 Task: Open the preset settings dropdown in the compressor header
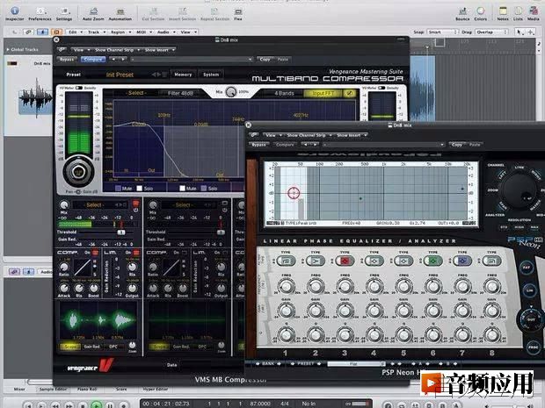coord(191,60)
